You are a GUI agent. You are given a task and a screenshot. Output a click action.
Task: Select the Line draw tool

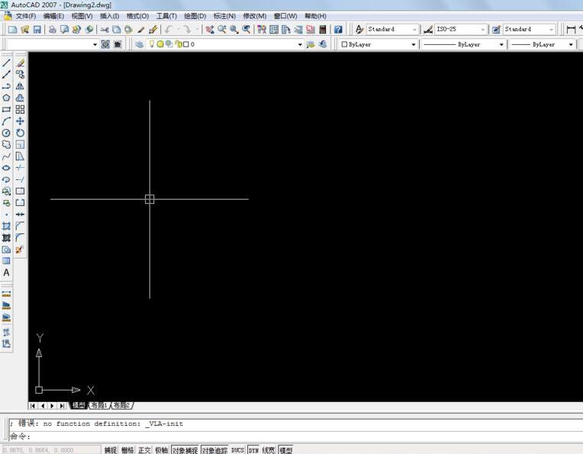coord(6,63)
